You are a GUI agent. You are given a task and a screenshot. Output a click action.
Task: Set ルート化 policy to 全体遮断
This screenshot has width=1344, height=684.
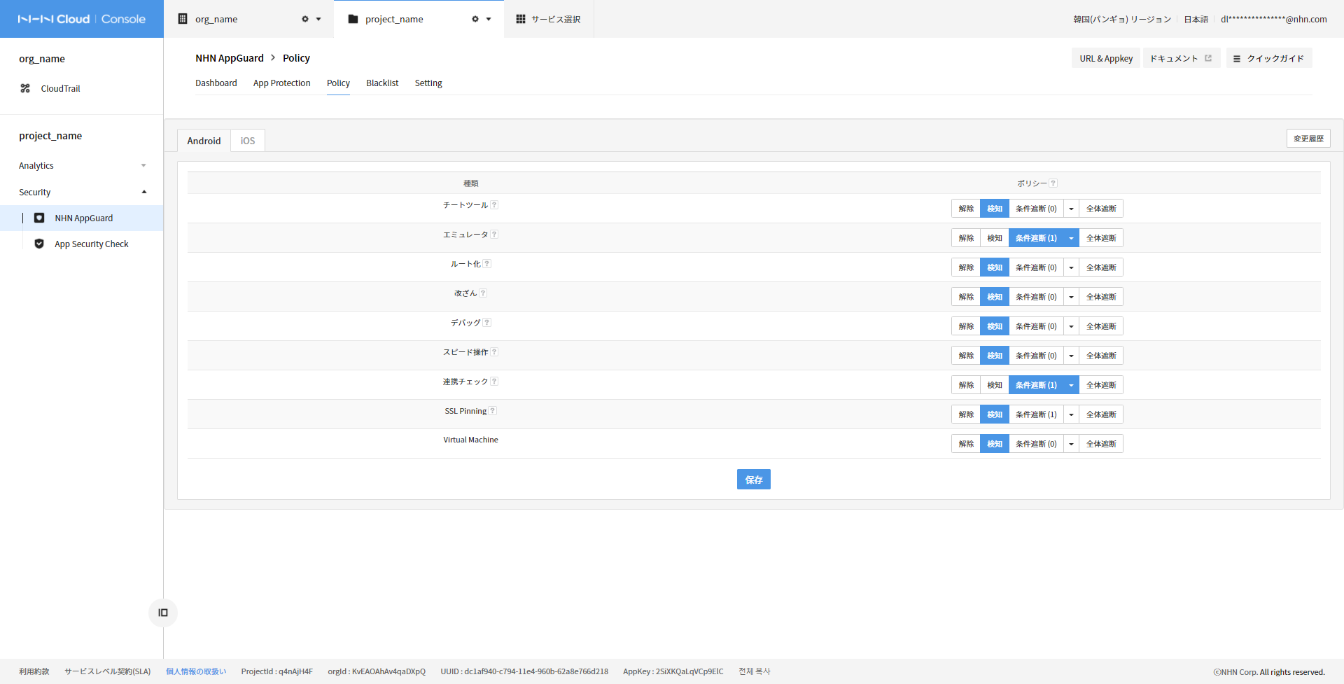click(1101, 267)
